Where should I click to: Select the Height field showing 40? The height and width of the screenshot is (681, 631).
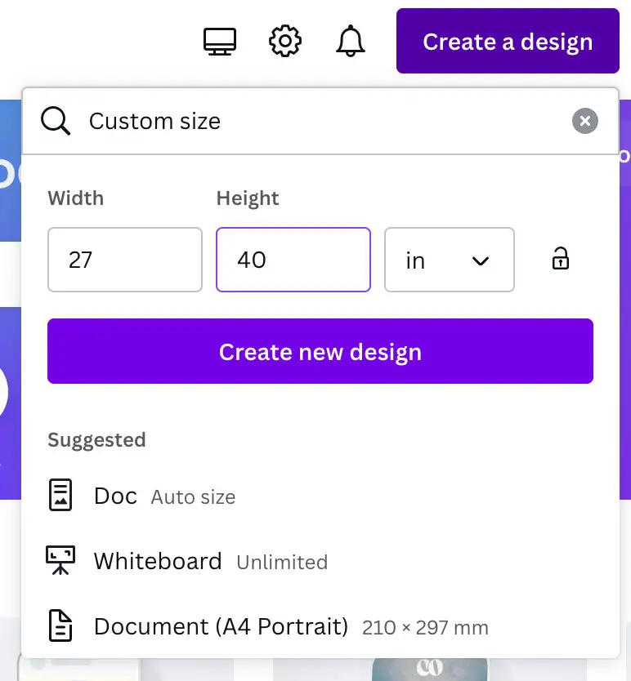tap(293, 260)
